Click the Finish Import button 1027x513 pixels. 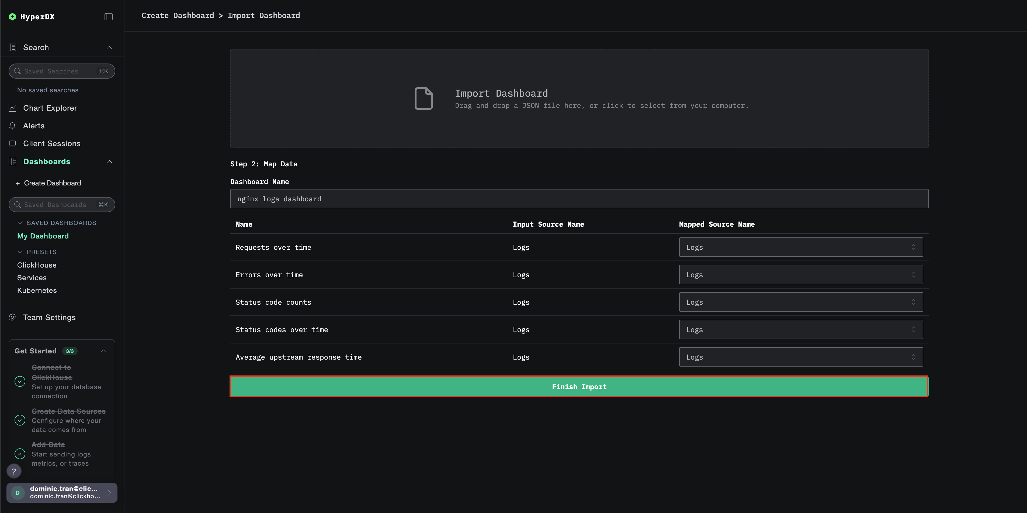[x=579, y=387]
